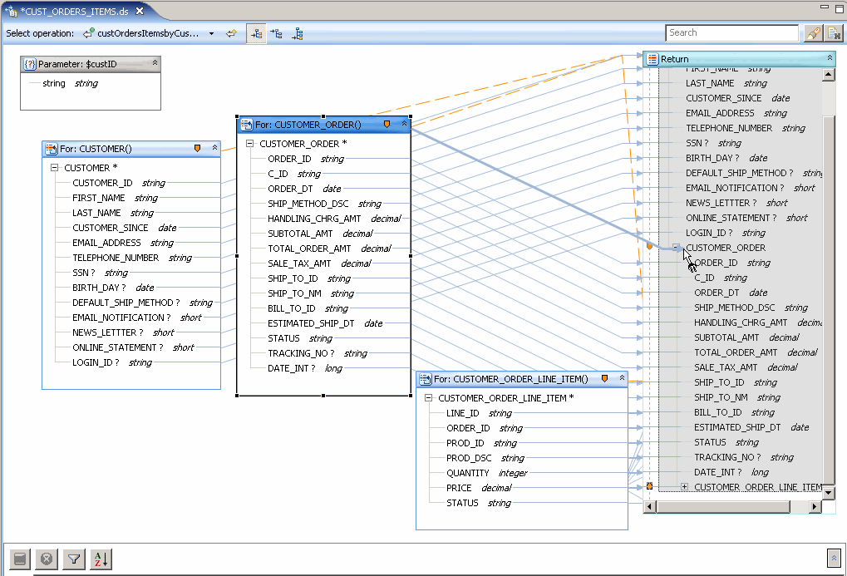Click the For: CUSTOMER() header icon
This screenshot has height=576, width=847.
52,149
